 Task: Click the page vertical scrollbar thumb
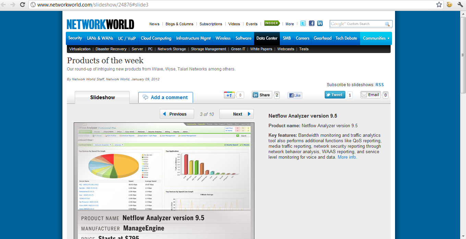click(x=463, y=55)
